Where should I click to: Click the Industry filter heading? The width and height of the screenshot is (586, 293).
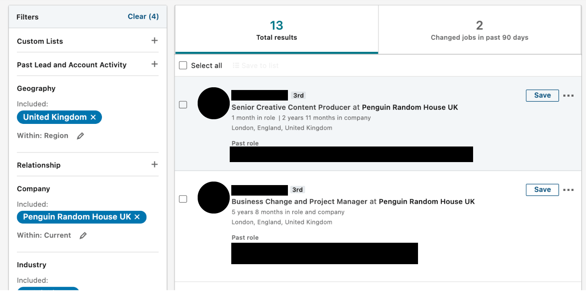pyautogui.click(x=32, y=265)
